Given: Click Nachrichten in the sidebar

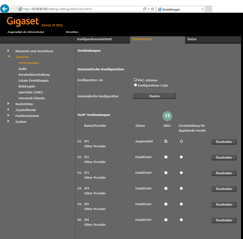Looking at the screenshot, I should [x=24, y=104].
